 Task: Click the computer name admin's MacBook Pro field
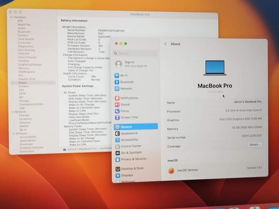click(248, 102)
